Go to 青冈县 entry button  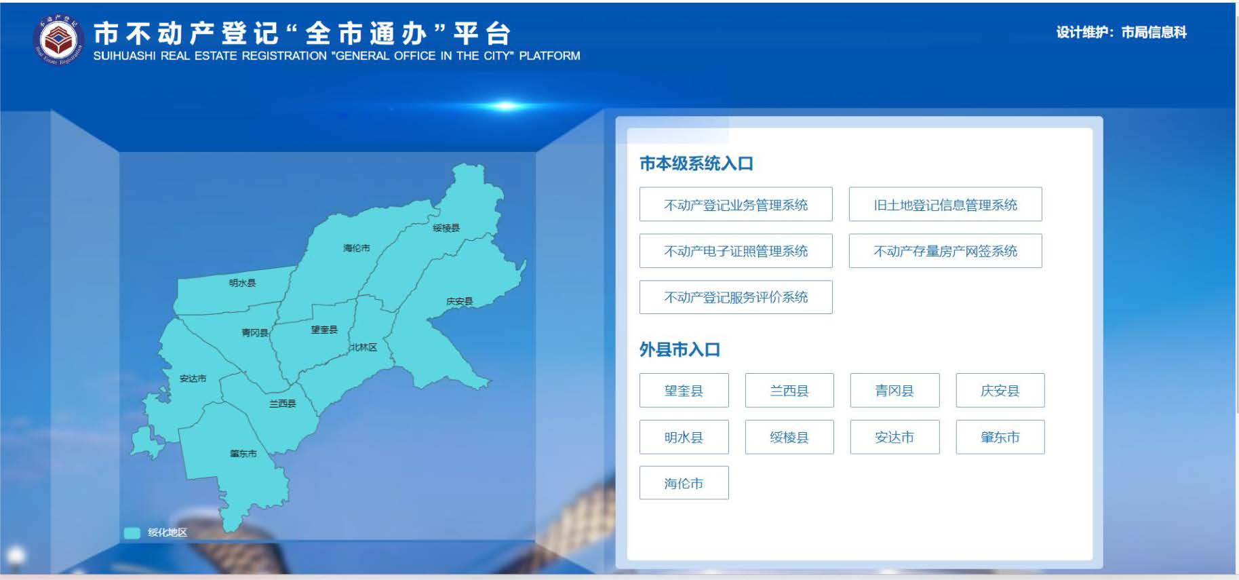click(x=894, y=391)
